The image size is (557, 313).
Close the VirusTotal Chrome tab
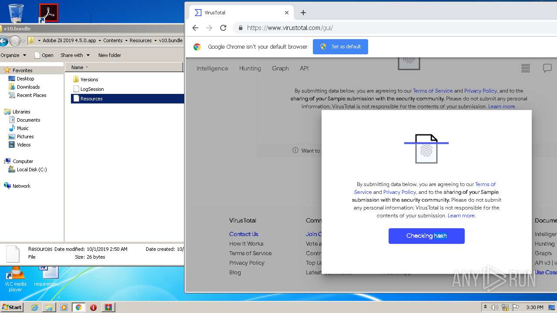coord(287,13)
